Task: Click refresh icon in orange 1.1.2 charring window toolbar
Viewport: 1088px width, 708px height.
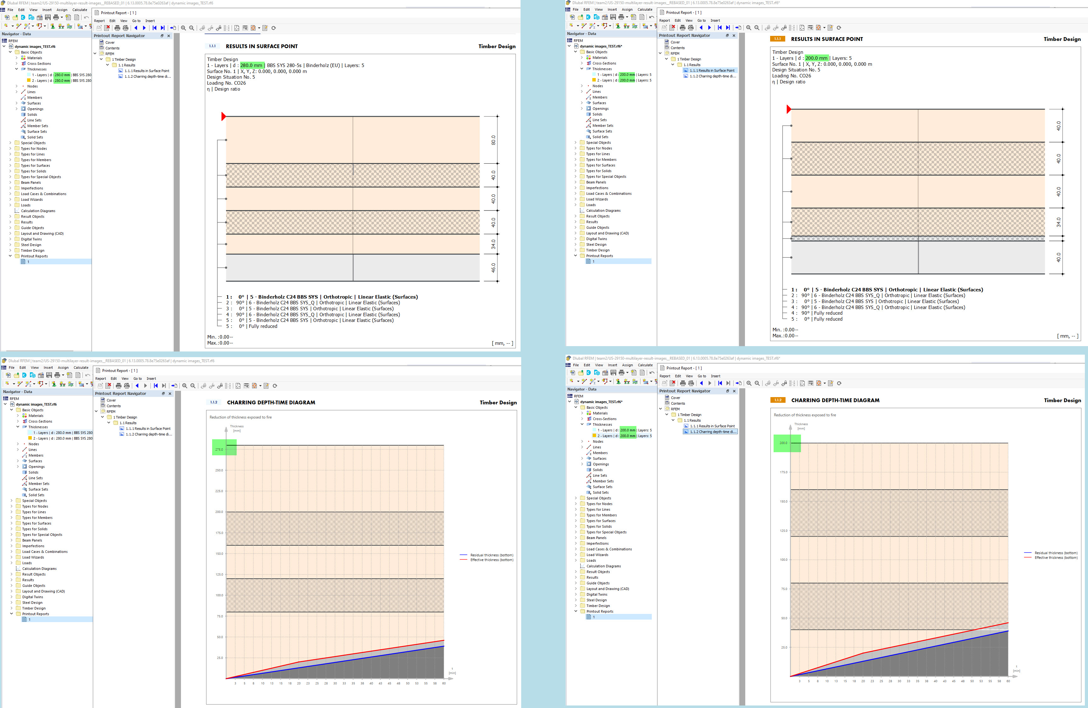Action: point(839,384)
